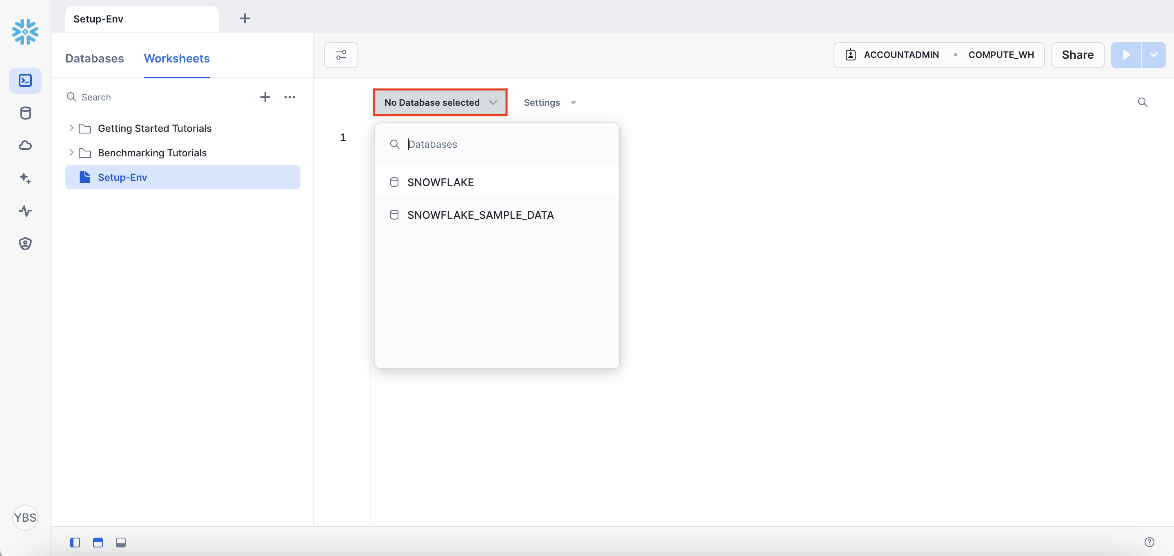Open the Data database icon in sidebar
This screenshot has height=556, width=1174.
(26, 113)
